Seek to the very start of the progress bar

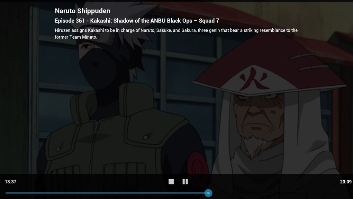pyautogui.click(x=6, y=193)
